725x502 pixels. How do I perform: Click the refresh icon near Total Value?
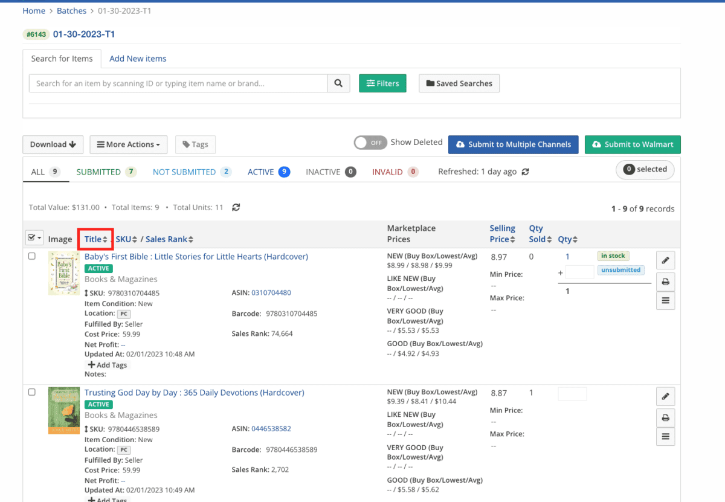coord(236,207)
